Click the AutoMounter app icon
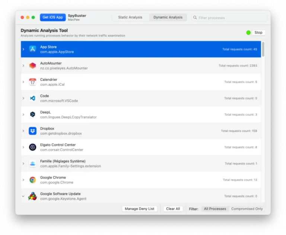Viewport: 286px width, 235px height. coord(32,66)
